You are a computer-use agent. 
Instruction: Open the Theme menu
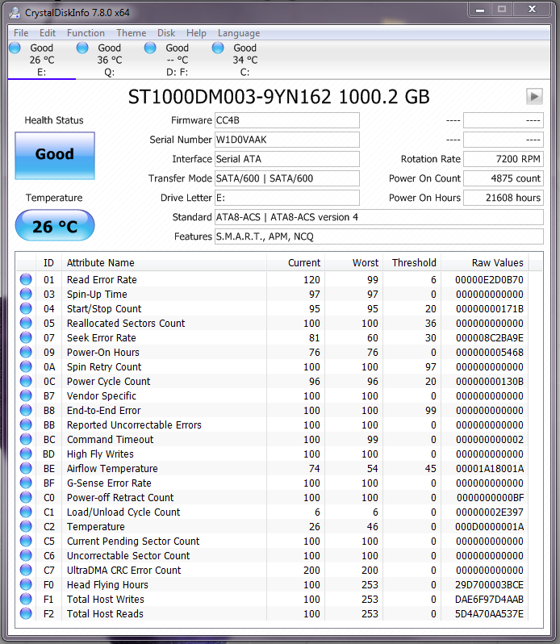point(131,33)
